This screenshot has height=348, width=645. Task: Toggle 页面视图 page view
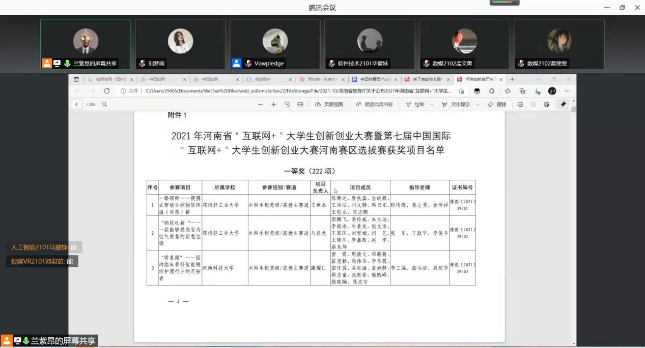pyautogui.click(x=329, y=105)
